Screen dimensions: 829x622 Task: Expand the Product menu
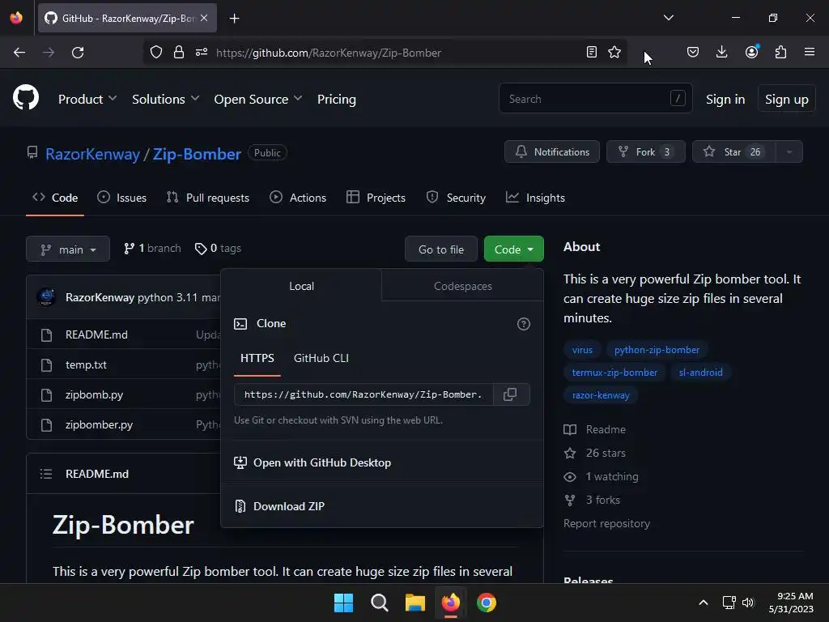(87, 99)
